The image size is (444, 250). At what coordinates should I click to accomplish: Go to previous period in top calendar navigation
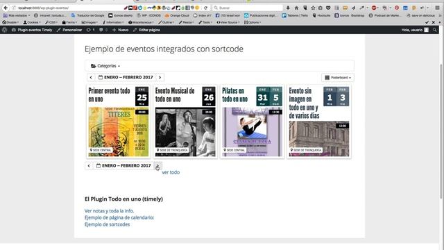(x=91, y=77)
